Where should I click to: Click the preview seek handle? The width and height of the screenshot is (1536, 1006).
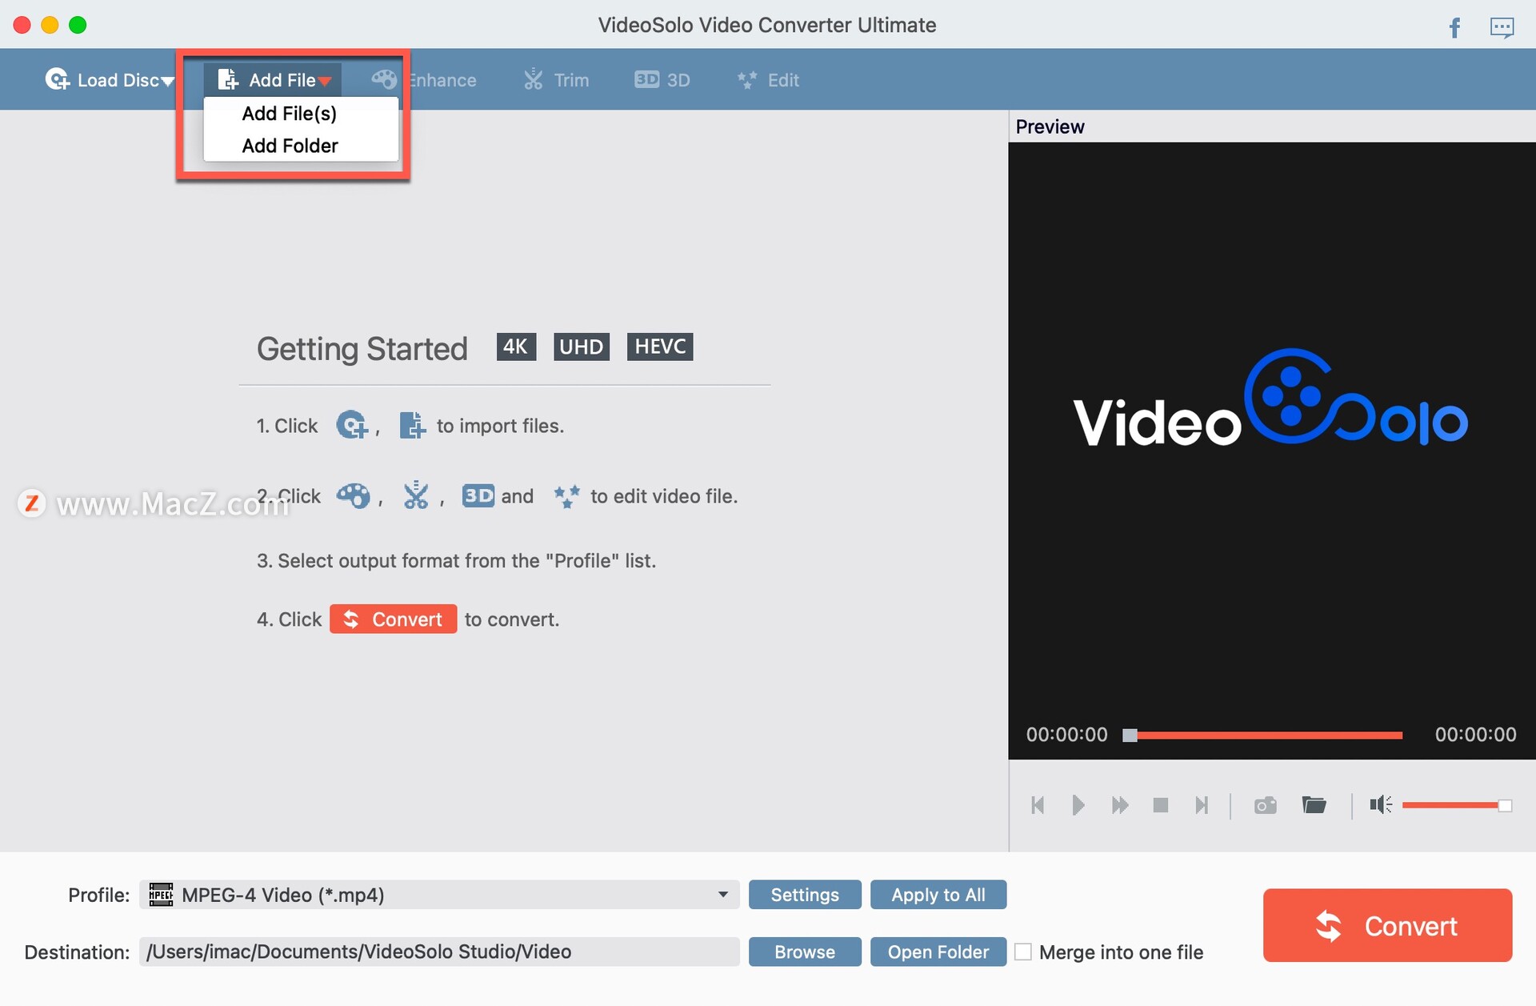pyautogui.click(x=1130, y=735)
